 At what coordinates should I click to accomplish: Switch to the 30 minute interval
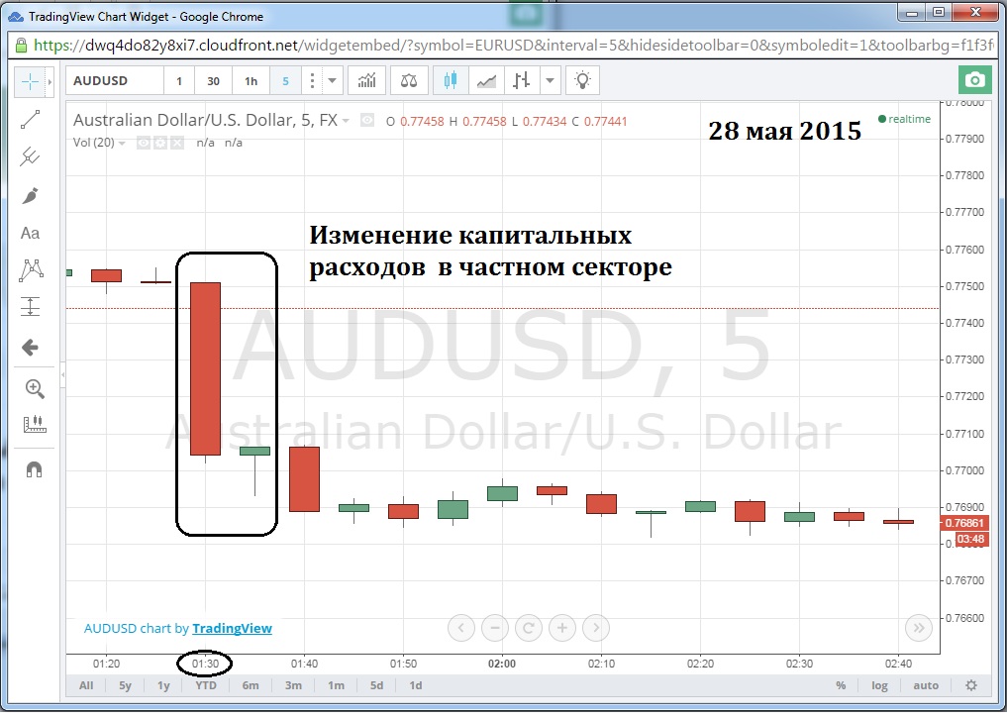[x=213, y=81]
